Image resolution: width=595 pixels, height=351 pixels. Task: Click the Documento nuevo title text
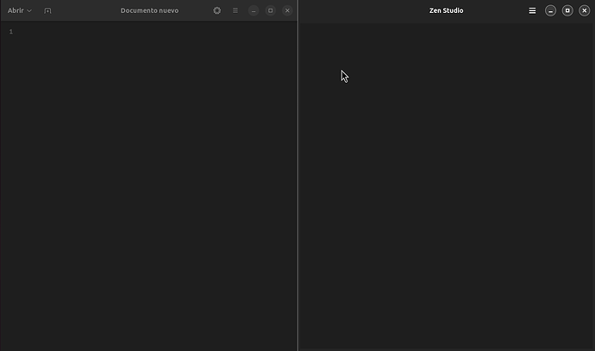(x=149, y=10)
